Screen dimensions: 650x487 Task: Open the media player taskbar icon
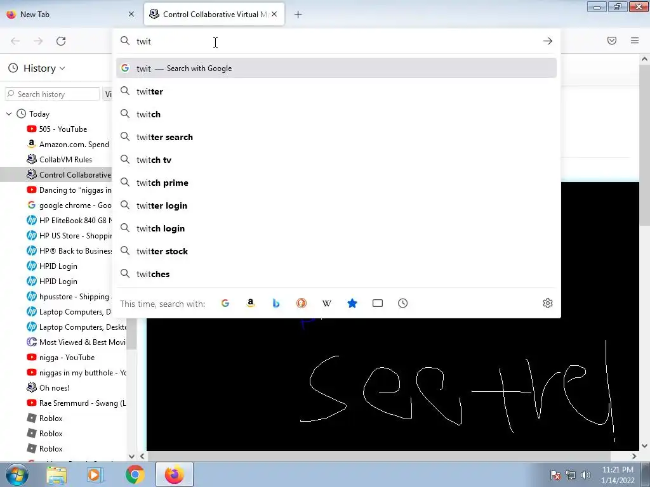pyautogui.click(x=95, y=474)
